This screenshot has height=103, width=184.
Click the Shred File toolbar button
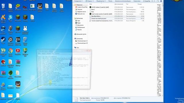(147, 1)
